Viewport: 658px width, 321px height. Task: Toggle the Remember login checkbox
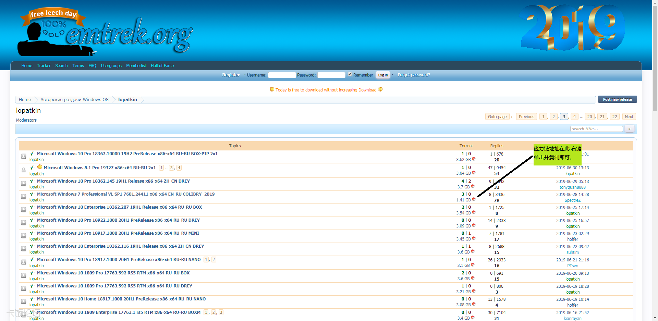pyautogui.click(x=350, y=74)
